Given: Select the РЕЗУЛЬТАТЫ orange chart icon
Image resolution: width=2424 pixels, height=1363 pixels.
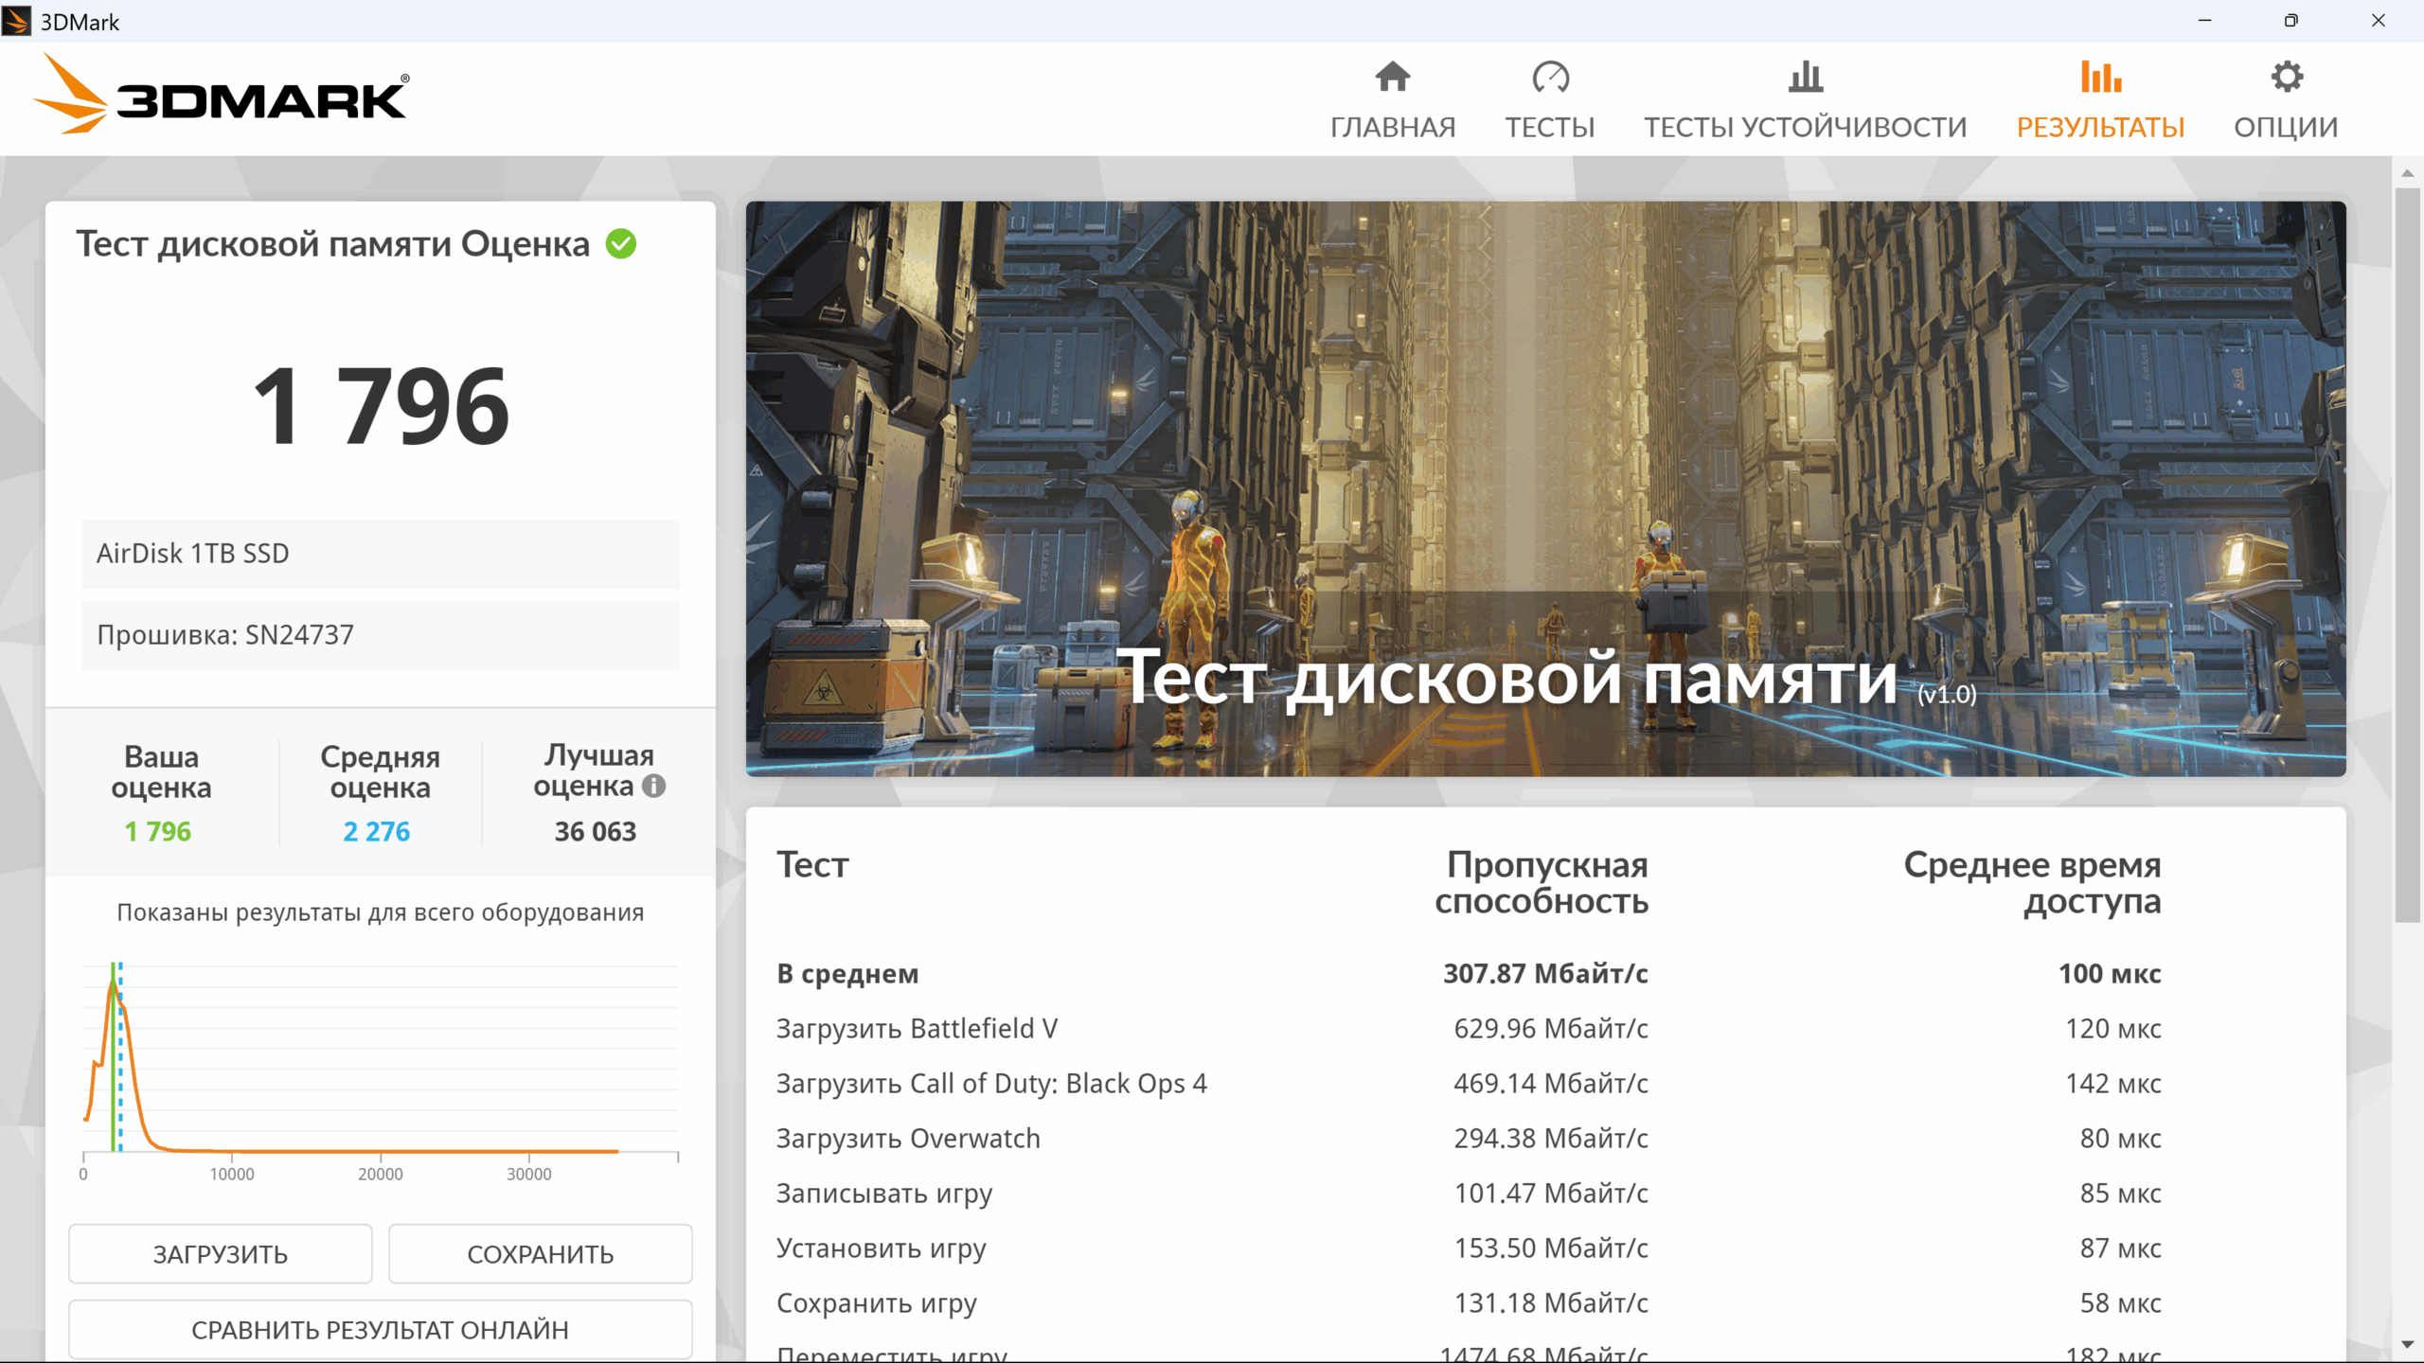Looking at the screenshot, I should click(x=2100, y=77).
